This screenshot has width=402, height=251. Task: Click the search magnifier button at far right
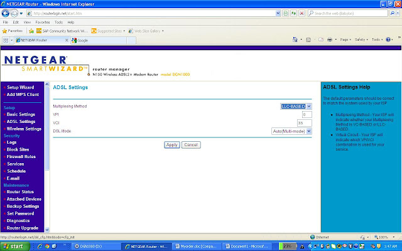point(392,13)
